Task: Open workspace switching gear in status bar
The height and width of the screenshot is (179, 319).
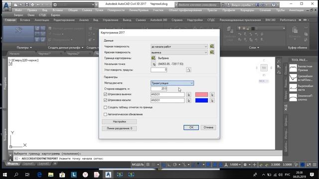Action: (x=245, y=165)
